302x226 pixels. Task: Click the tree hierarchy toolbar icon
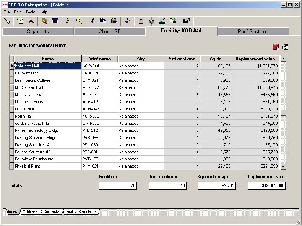pyautogui.click(x=68, y=21)
